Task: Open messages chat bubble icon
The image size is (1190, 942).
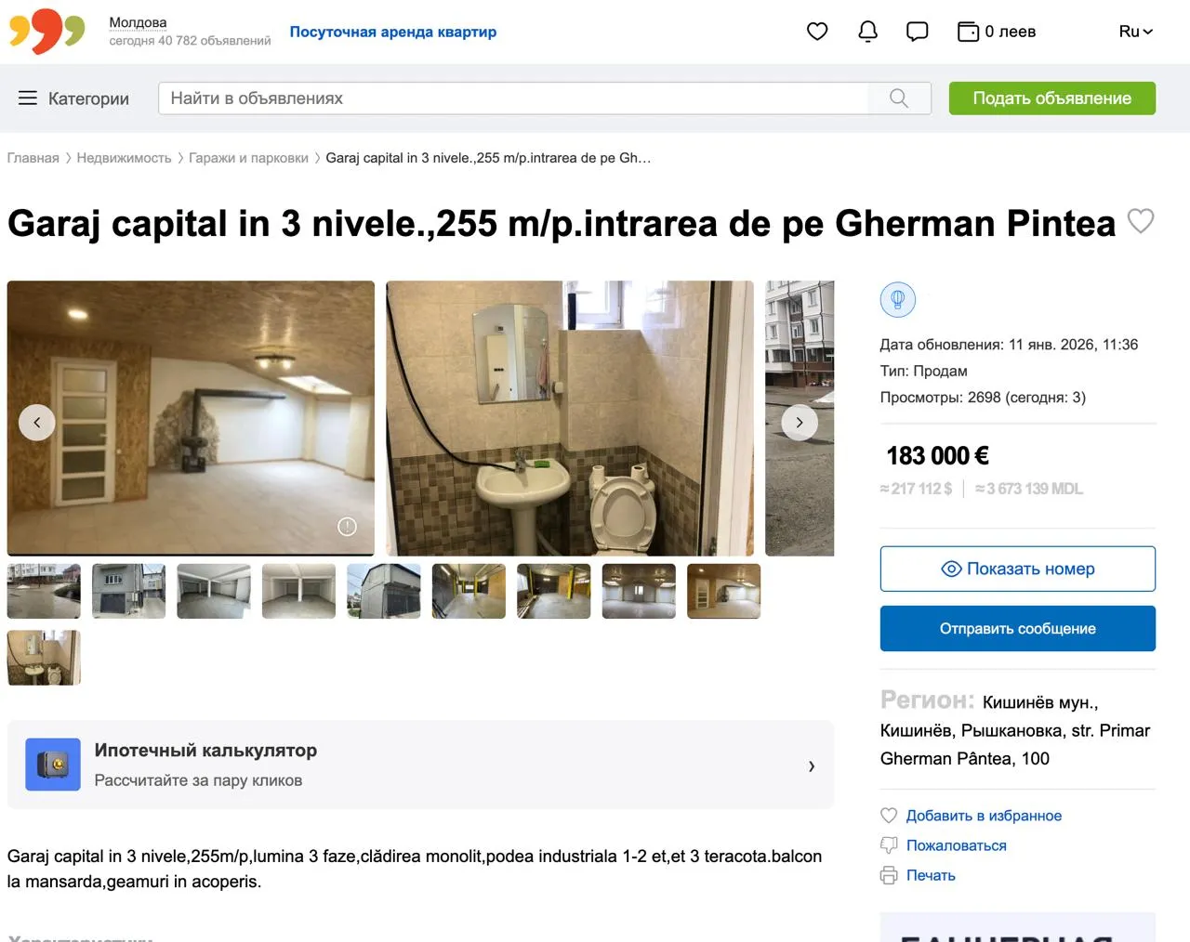Action: (x=918, y=32)
